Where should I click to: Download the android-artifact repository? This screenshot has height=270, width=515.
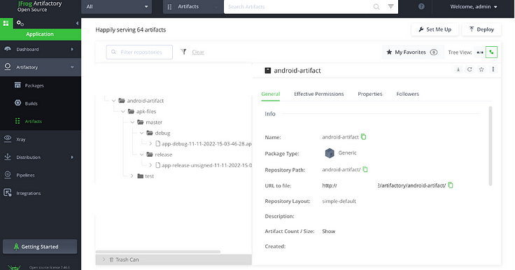[458, 69]
